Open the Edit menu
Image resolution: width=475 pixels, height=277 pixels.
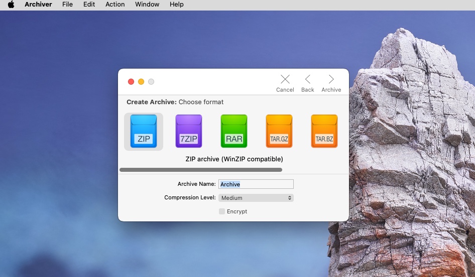point(89,5)
